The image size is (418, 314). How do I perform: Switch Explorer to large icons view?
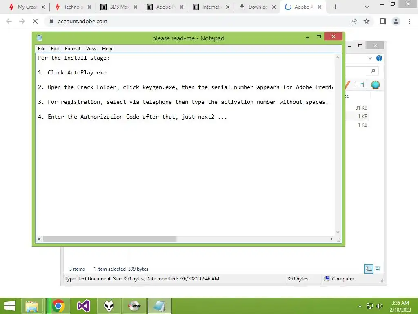(x=378, y=269)
